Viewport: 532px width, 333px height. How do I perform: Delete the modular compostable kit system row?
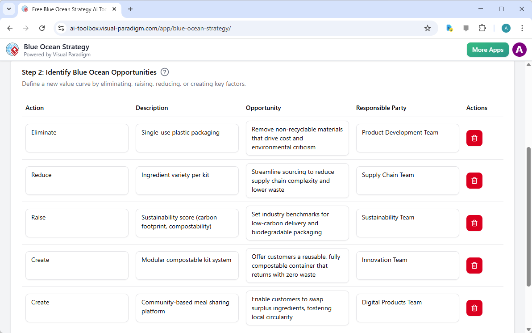tap(474, 266)
